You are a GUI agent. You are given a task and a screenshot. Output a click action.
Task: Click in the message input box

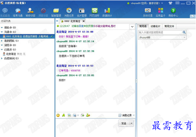click(x=87, y=128)
